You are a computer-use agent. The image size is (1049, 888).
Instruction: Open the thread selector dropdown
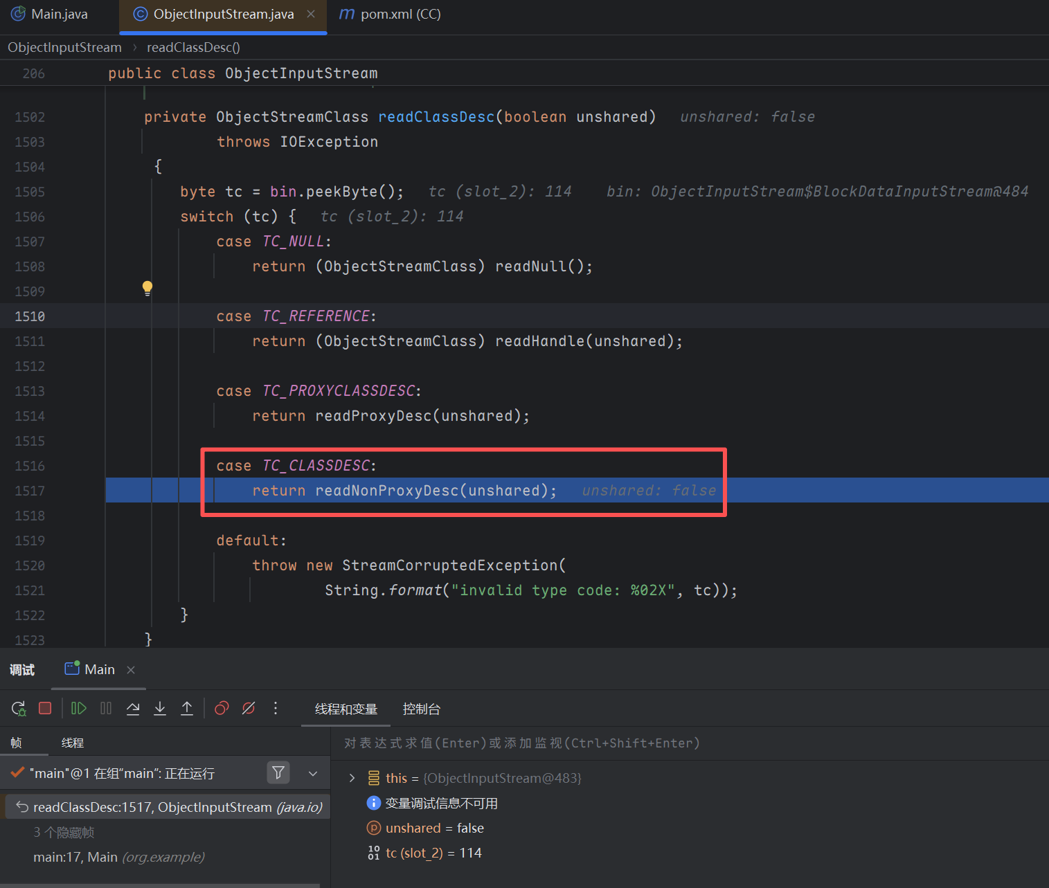(313, 773)
